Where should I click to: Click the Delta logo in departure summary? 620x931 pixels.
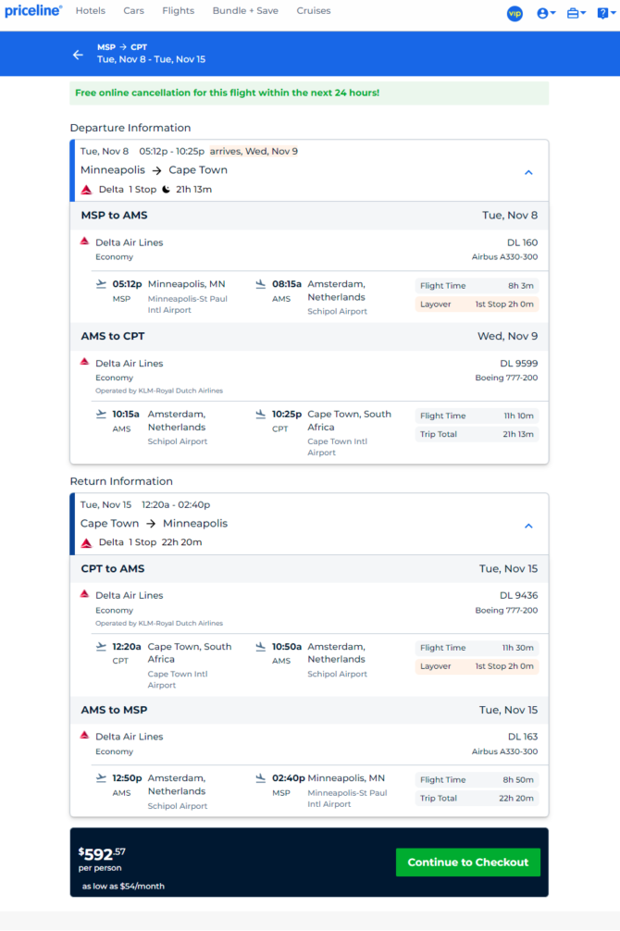(87, 190)
